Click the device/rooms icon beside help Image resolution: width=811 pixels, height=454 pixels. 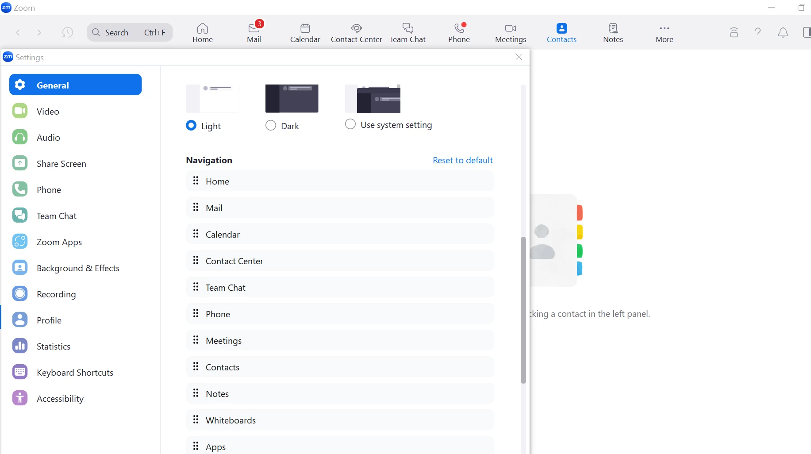(734, 32)
